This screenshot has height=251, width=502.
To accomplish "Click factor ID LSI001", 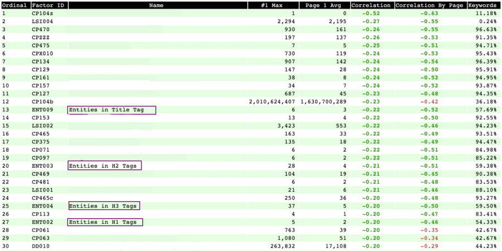I will [42, 190].
